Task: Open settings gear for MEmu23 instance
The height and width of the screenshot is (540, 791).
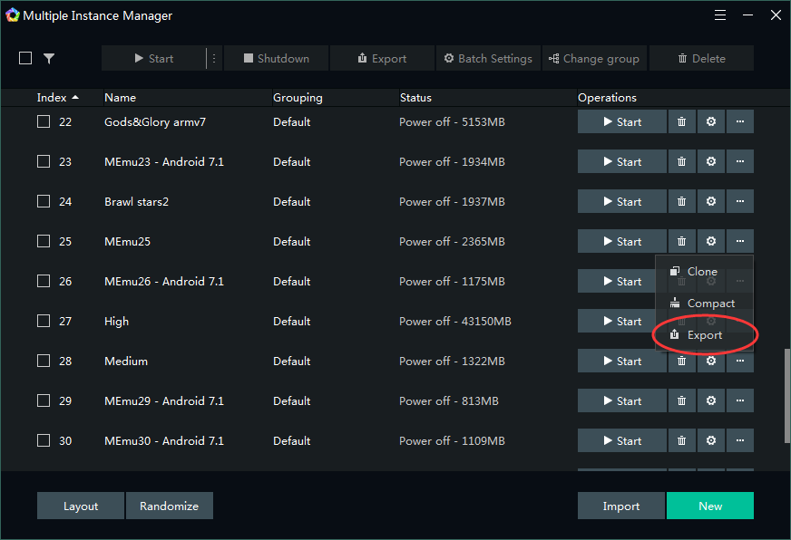Action: click(711, 162)
